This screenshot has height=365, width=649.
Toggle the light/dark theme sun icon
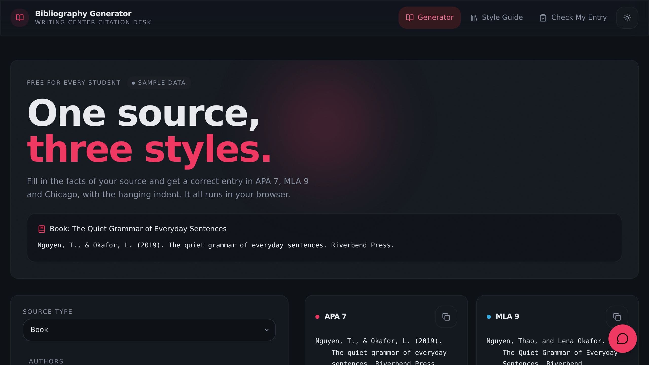(627, 17)
